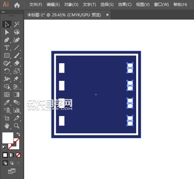Click the white Fill color swatch

[x=8, y=138]
